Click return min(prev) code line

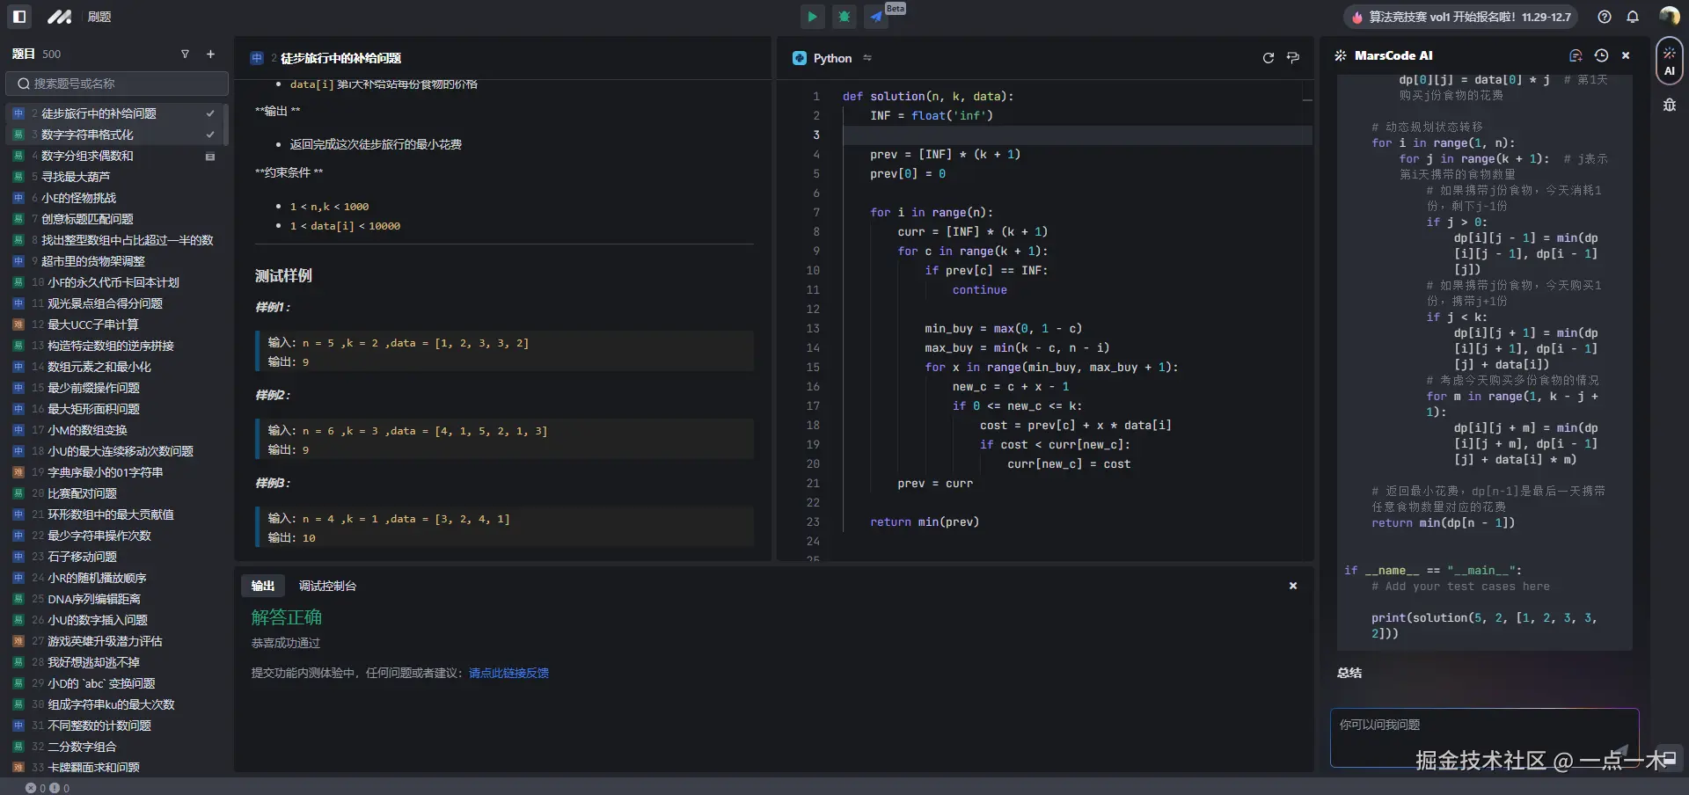point(925,521)
